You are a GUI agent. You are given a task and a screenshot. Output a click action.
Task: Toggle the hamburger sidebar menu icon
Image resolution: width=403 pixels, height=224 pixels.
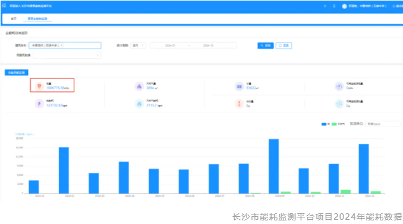[x=4, y=5]
